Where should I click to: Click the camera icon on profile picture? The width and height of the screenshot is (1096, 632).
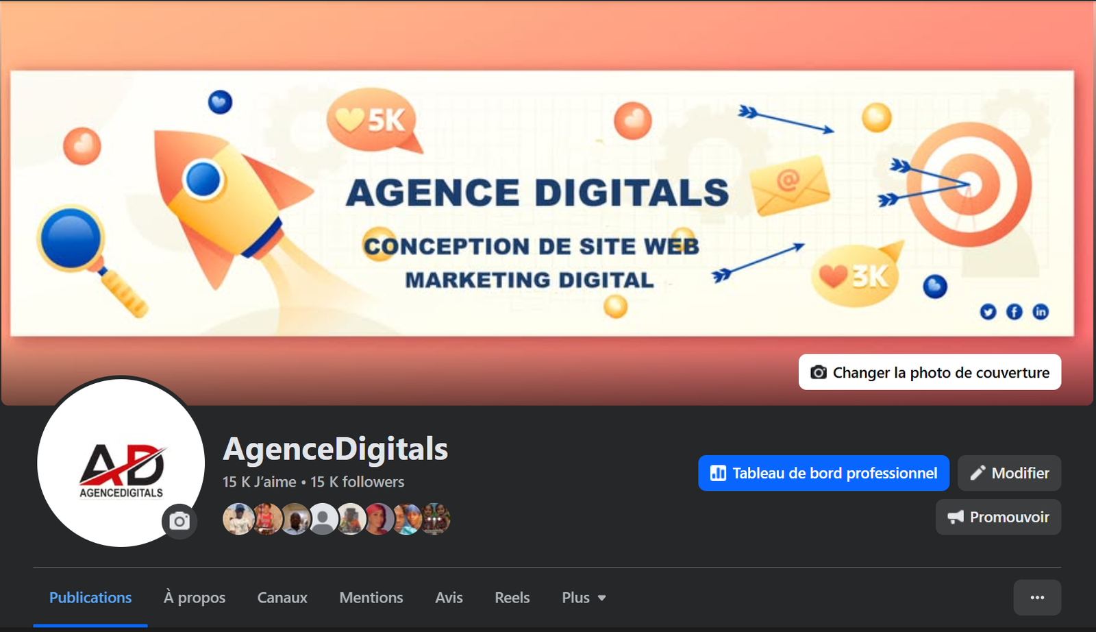click(x=179, y=522)
